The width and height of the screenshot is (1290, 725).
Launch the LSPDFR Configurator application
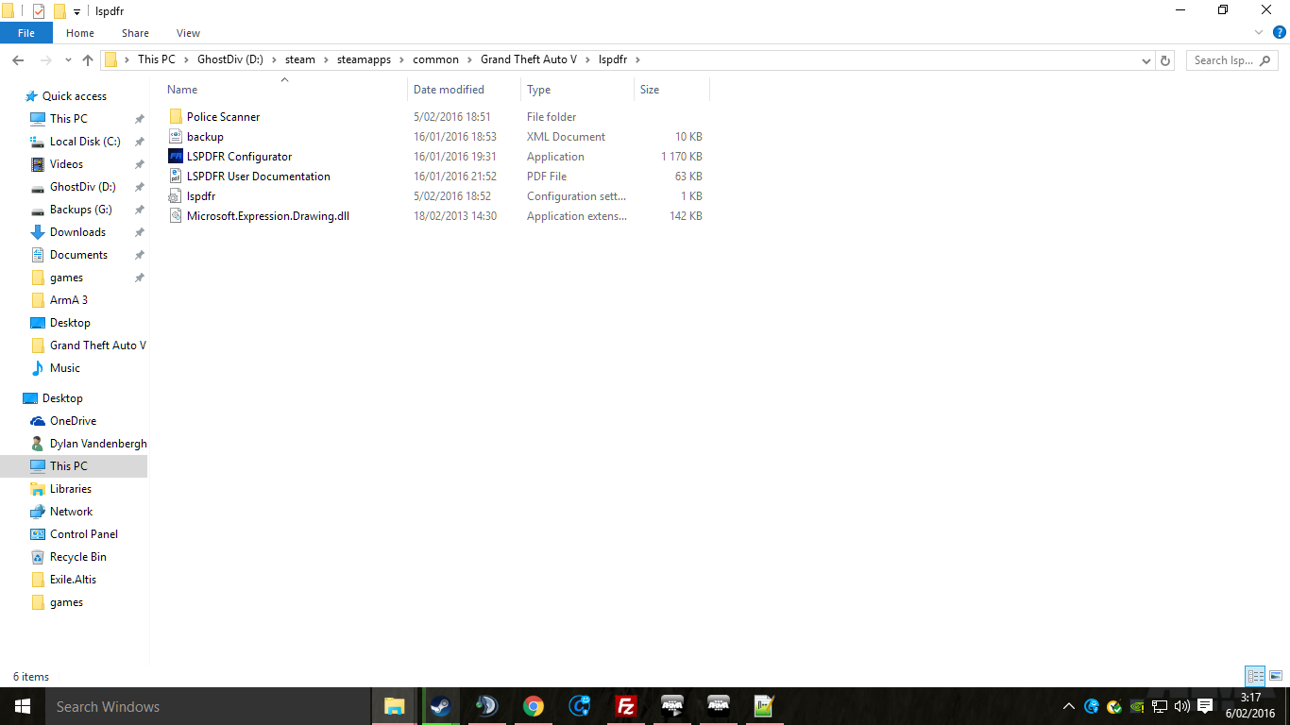[239, 157]
